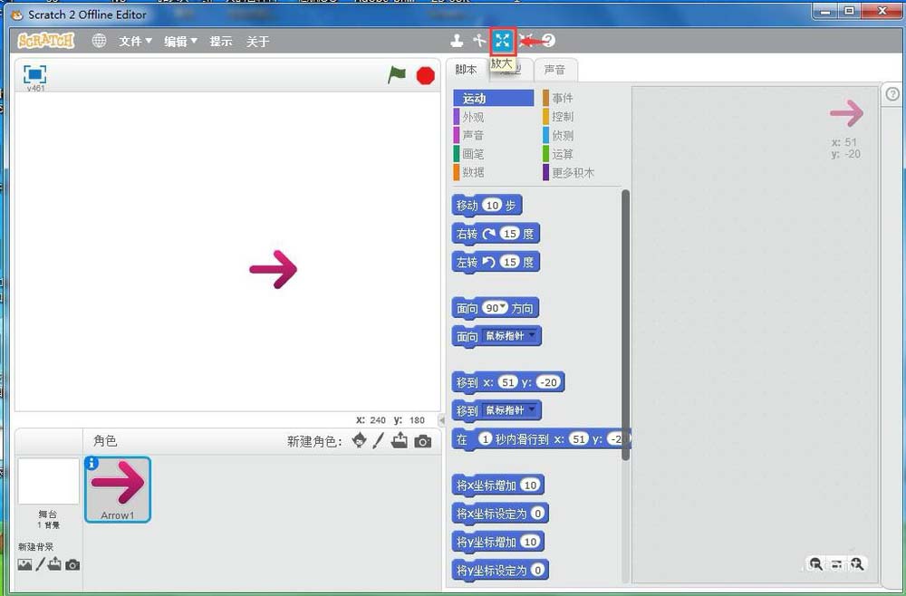
Task: Select the Grow sprite tool
Action: 503,41
